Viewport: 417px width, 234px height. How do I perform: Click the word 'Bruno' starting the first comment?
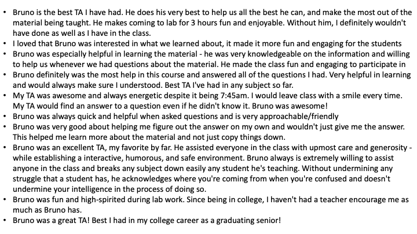23,13
